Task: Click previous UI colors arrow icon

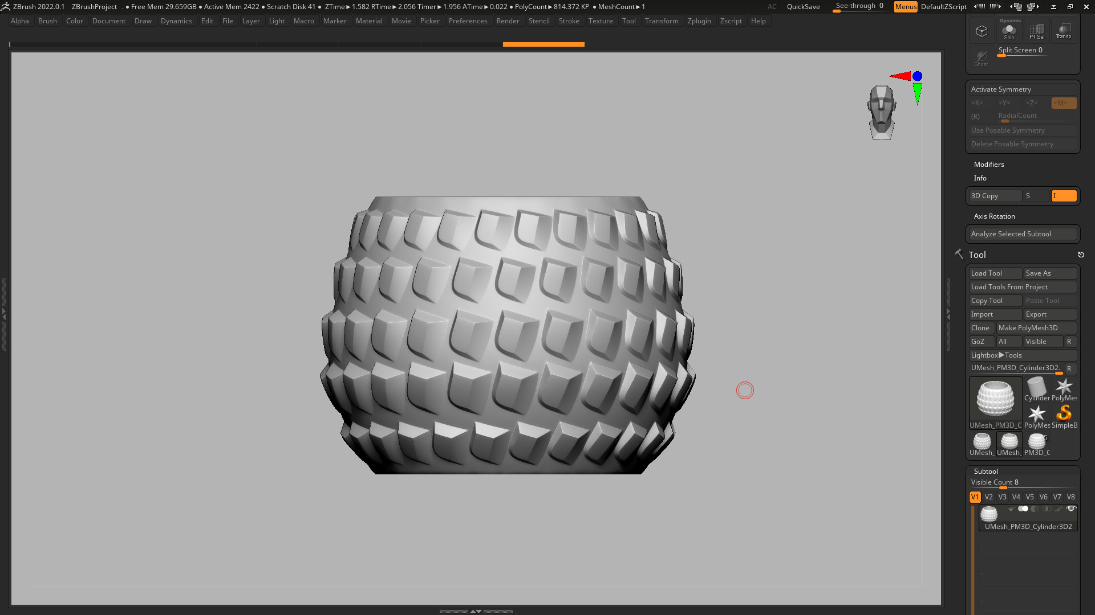Action: click(x=979, y=7)
